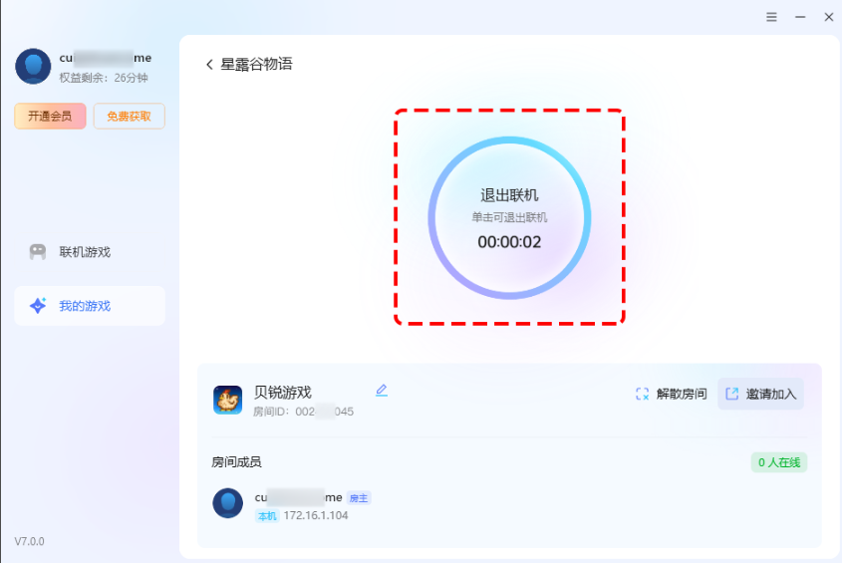
Task: Click the 本机 tag beside IP address
Action: (267, 516)
